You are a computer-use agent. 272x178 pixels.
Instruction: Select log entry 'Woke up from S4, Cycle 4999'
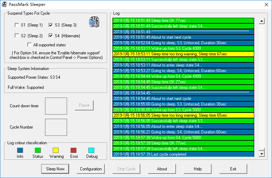coord(183,76)
